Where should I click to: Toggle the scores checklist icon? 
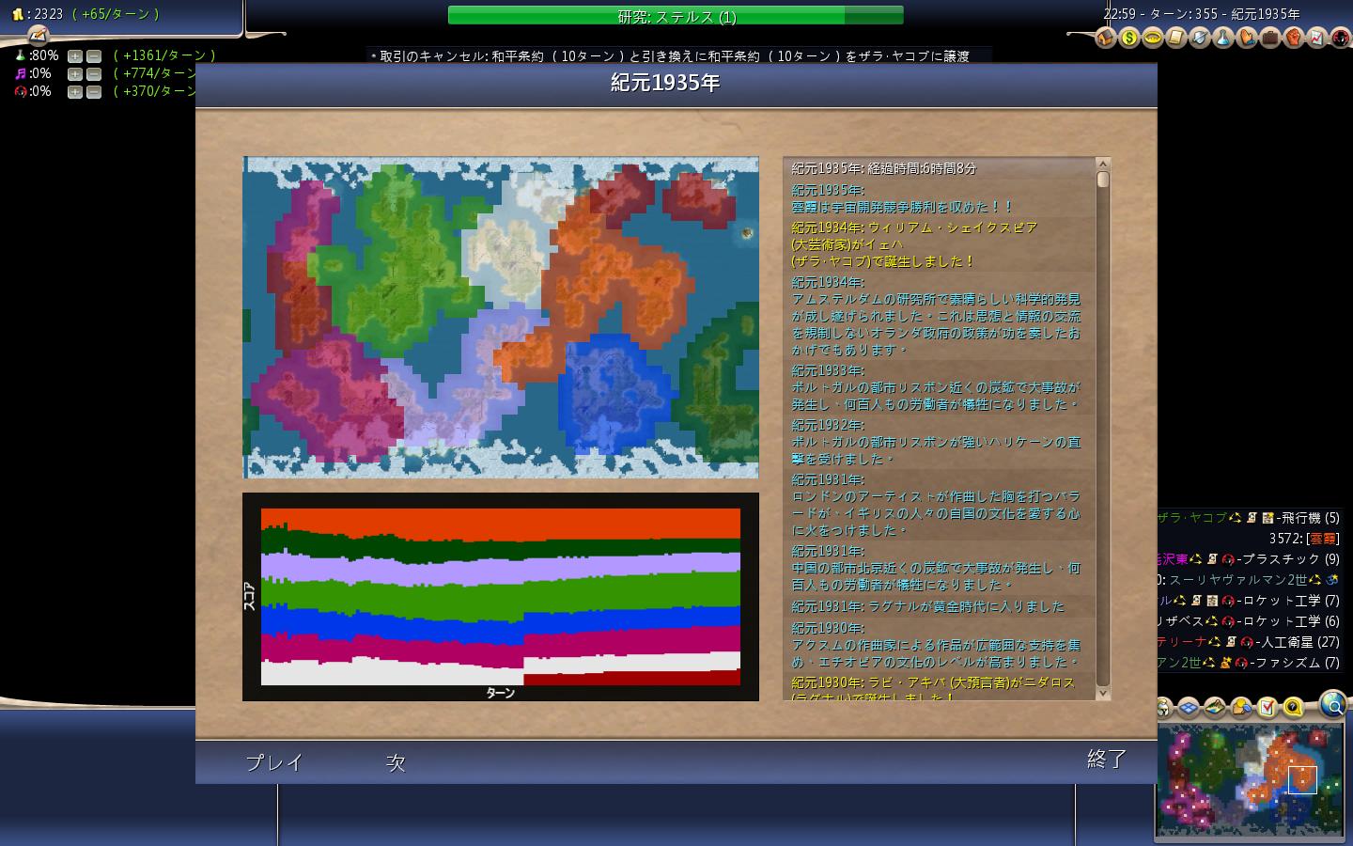point(1267,707)
